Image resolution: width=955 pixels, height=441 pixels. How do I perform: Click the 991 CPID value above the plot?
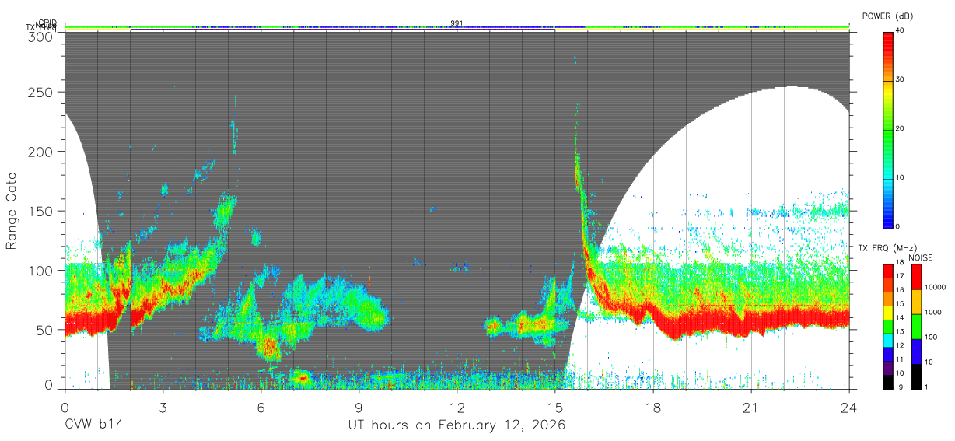(457, 23)
